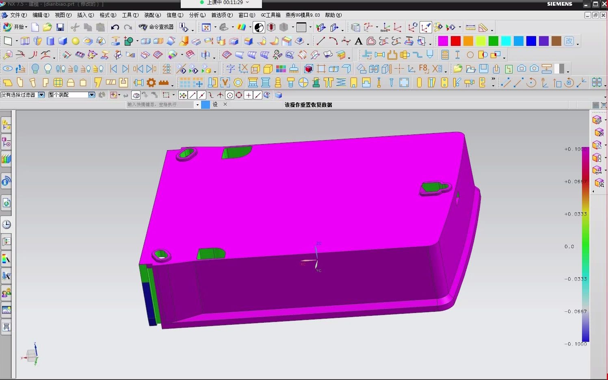608x380 pixels.
Task: Select the Sketch tool on the toolbar
Action: tap(7, 41)
